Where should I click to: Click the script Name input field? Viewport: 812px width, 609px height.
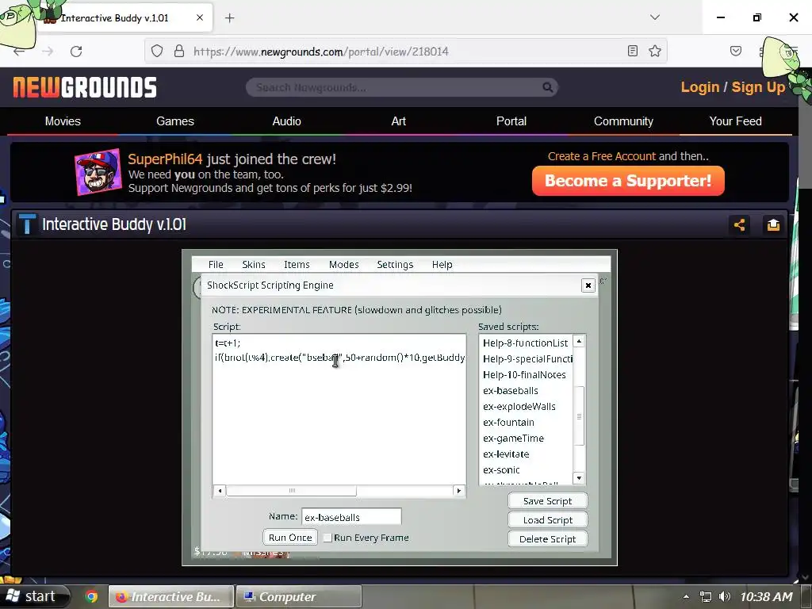(351, 517)
